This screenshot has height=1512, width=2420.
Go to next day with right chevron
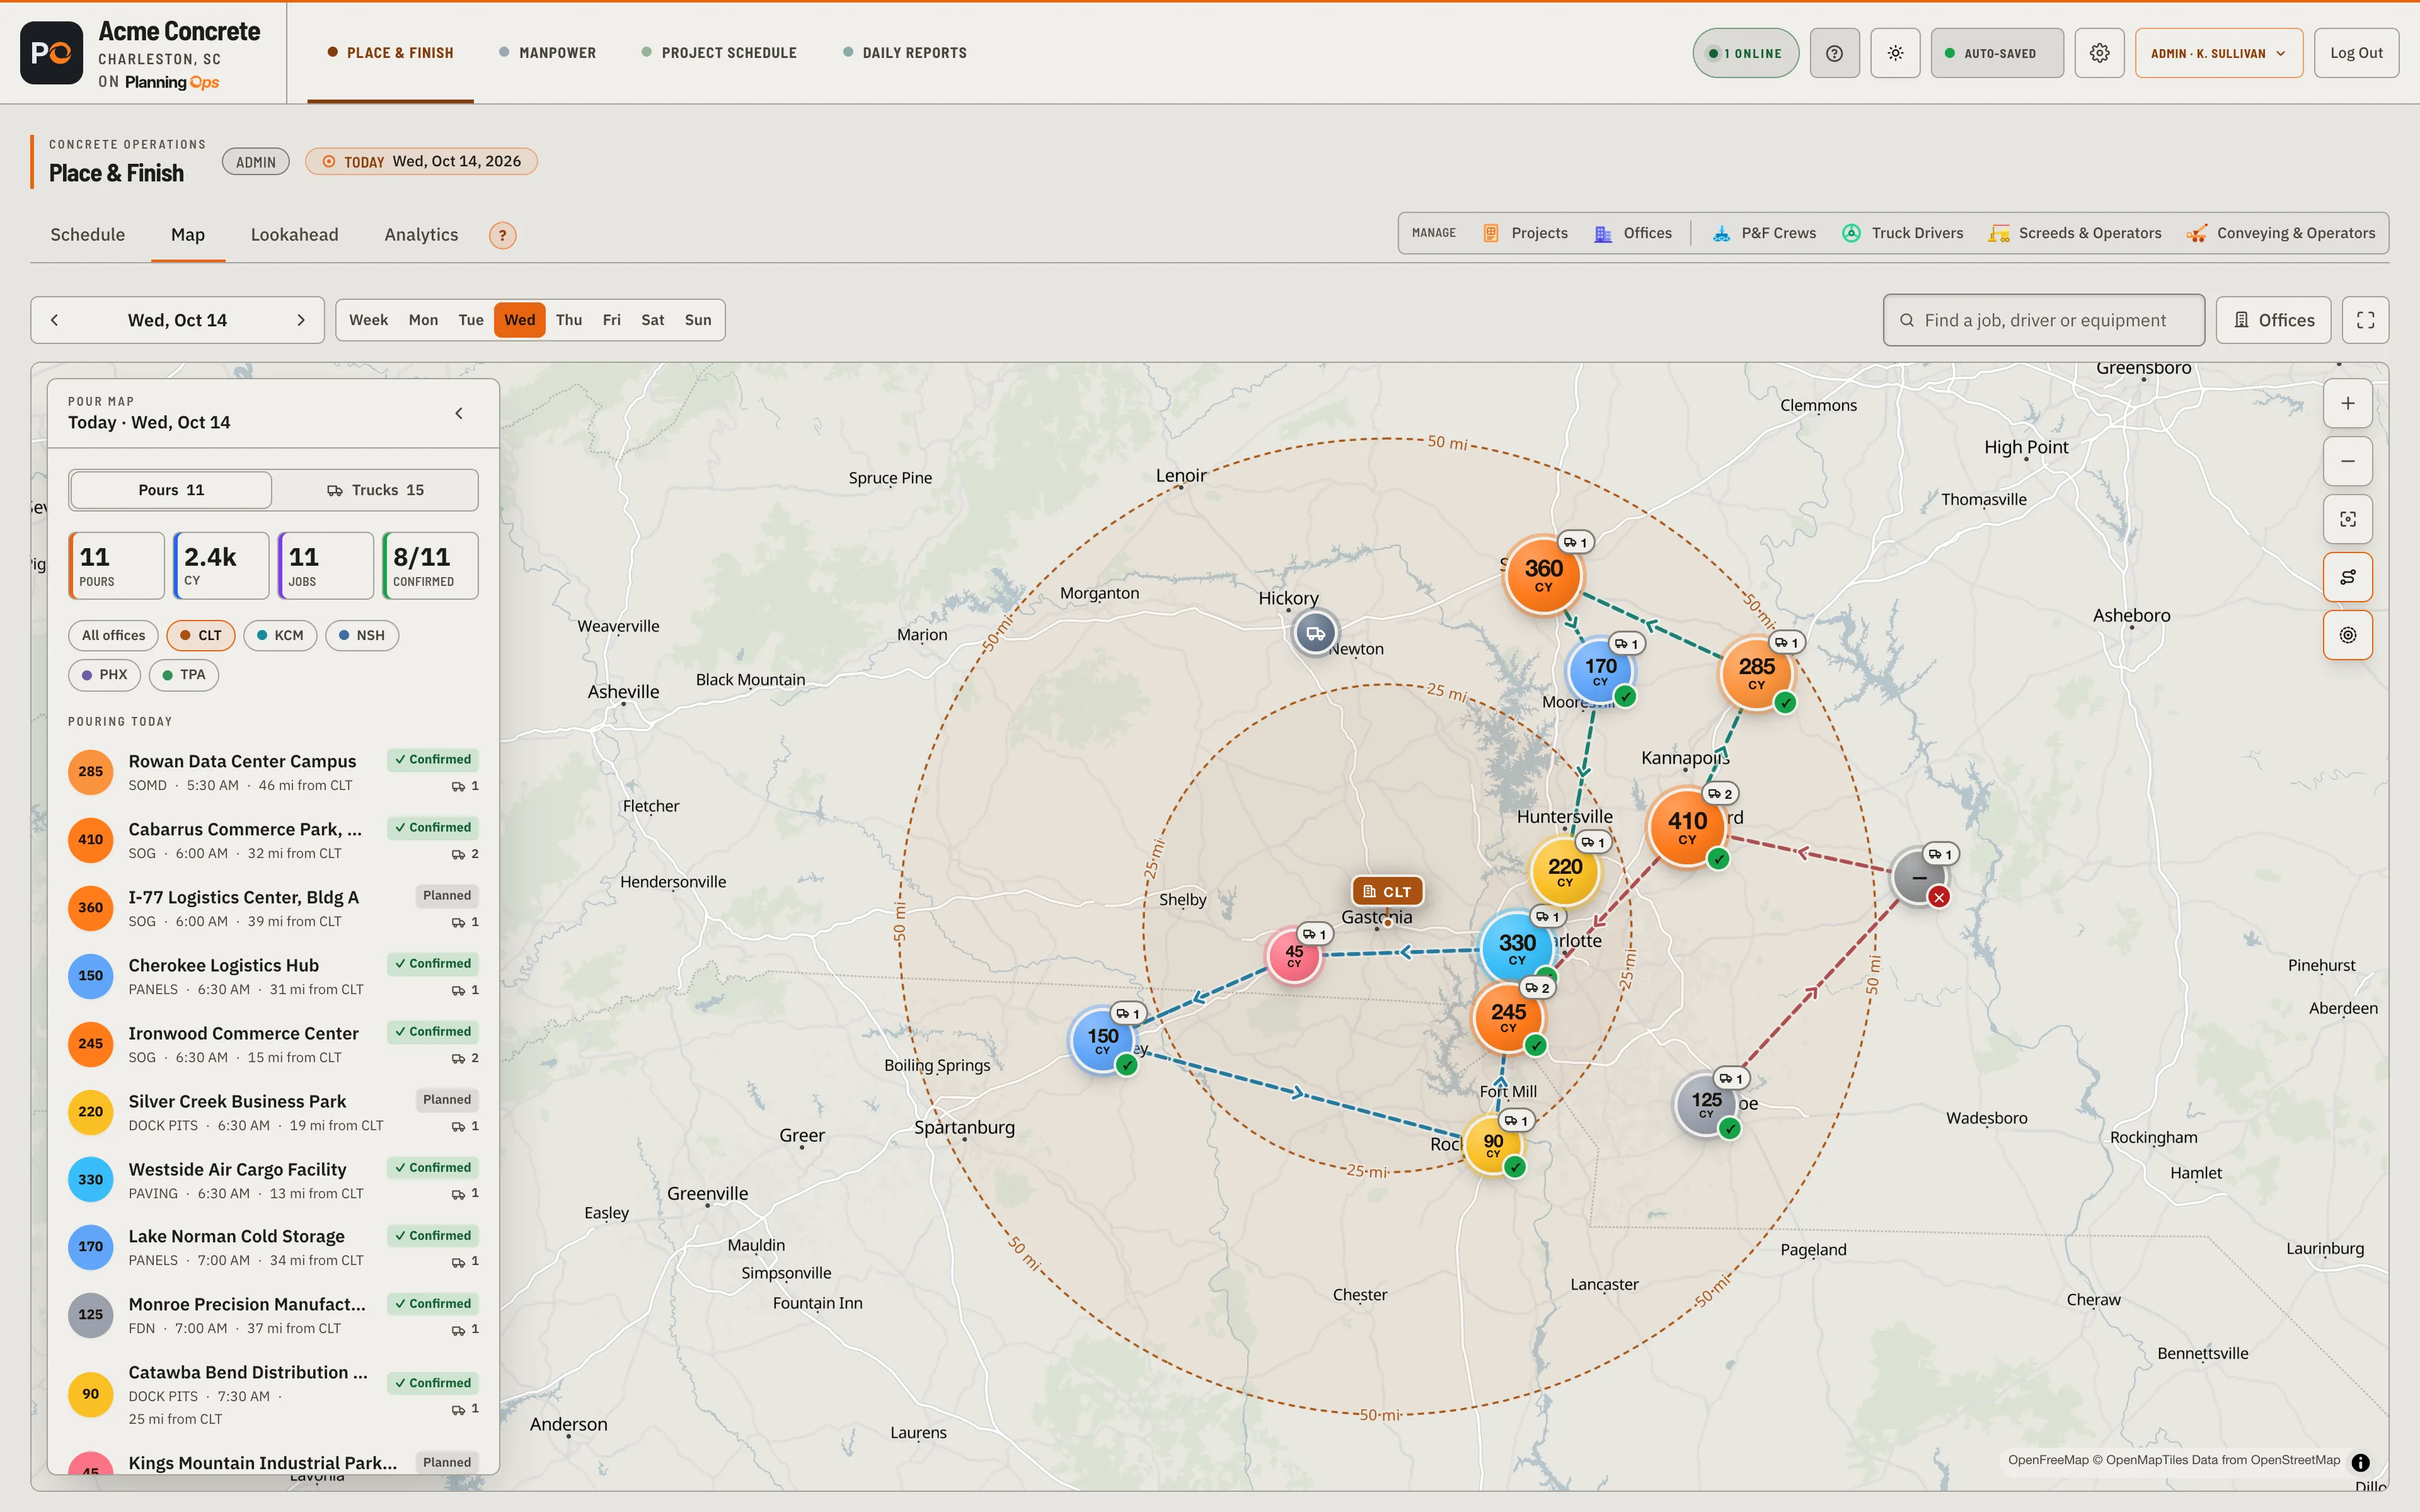(301, 320)
